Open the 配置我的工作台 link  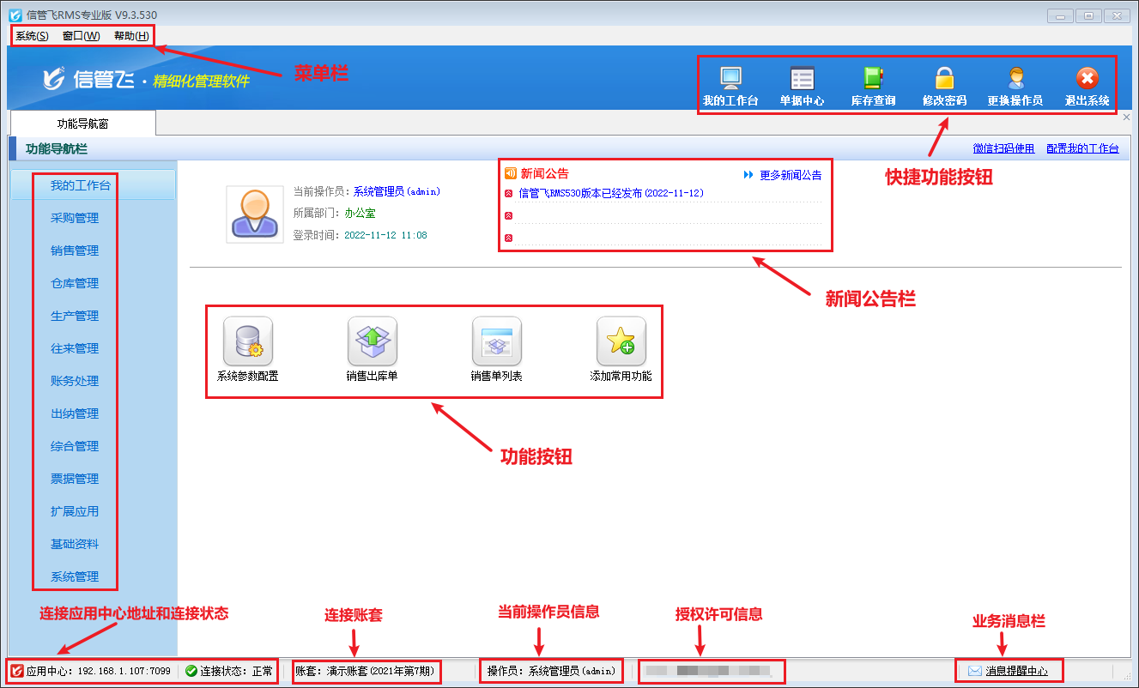point(1082,148)
